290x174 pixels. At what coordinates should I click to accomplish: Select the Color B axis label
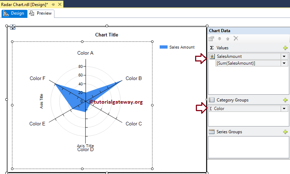tap(134, 78)
